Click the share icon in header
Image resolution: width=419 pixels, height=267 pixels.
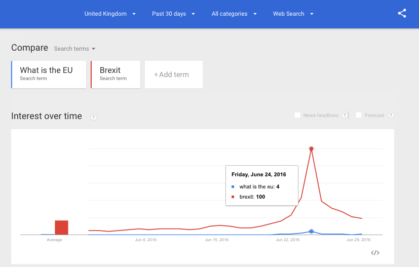pyautogui.click(x=402, y=14)
